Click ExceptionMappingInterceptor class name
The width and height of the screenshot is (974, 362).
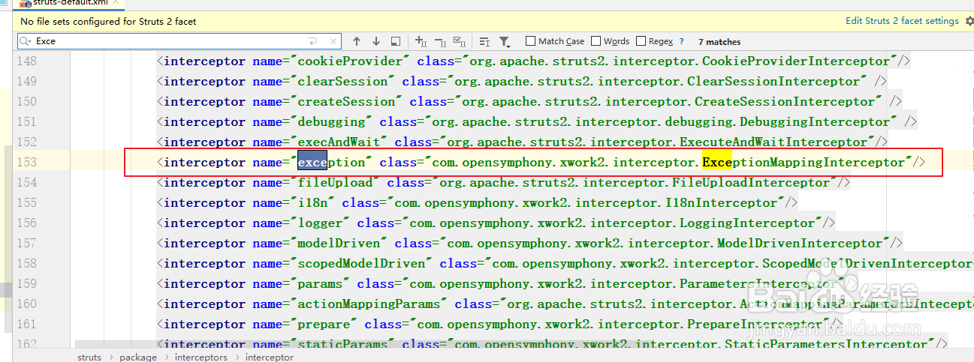coord(804,162)
